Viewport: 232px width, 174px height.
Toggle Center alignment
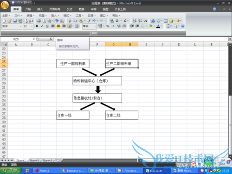tap(58, 26)
